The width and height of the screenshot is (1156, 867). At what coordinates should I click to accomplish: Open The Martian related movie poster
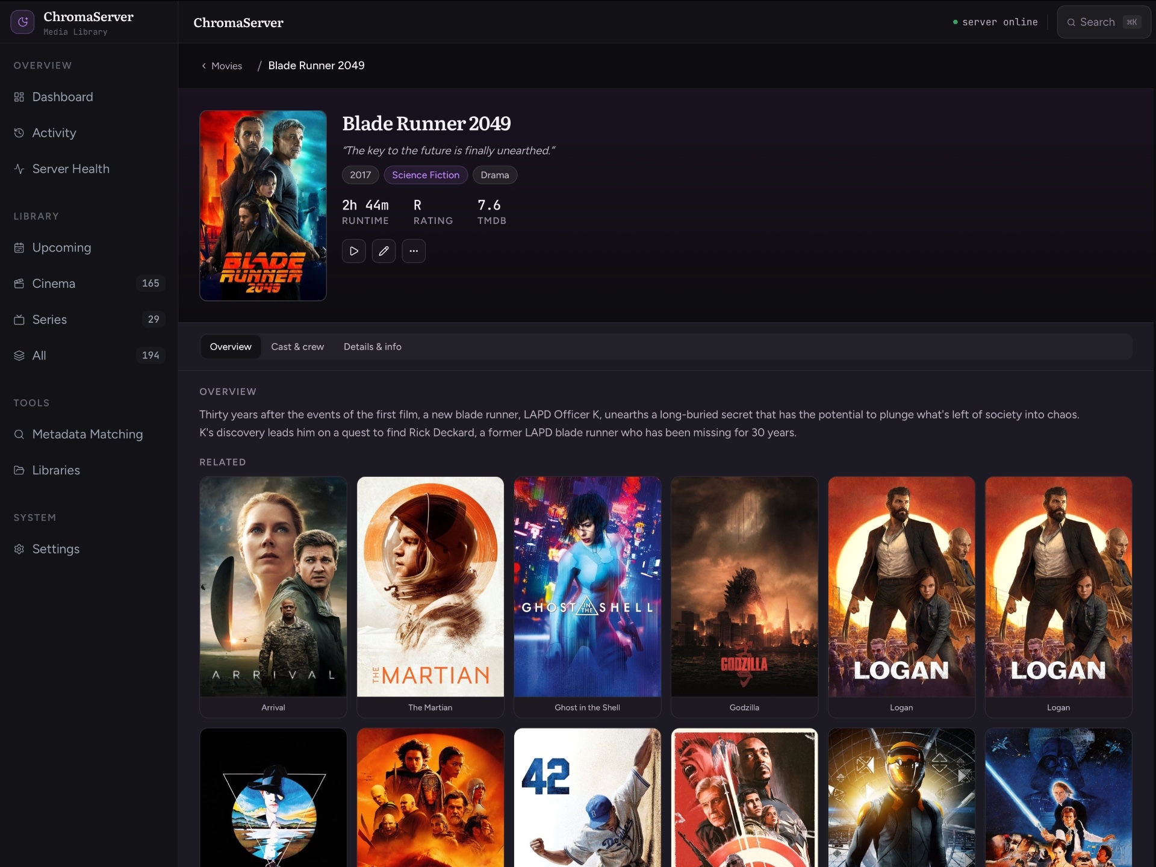point(430,587)
